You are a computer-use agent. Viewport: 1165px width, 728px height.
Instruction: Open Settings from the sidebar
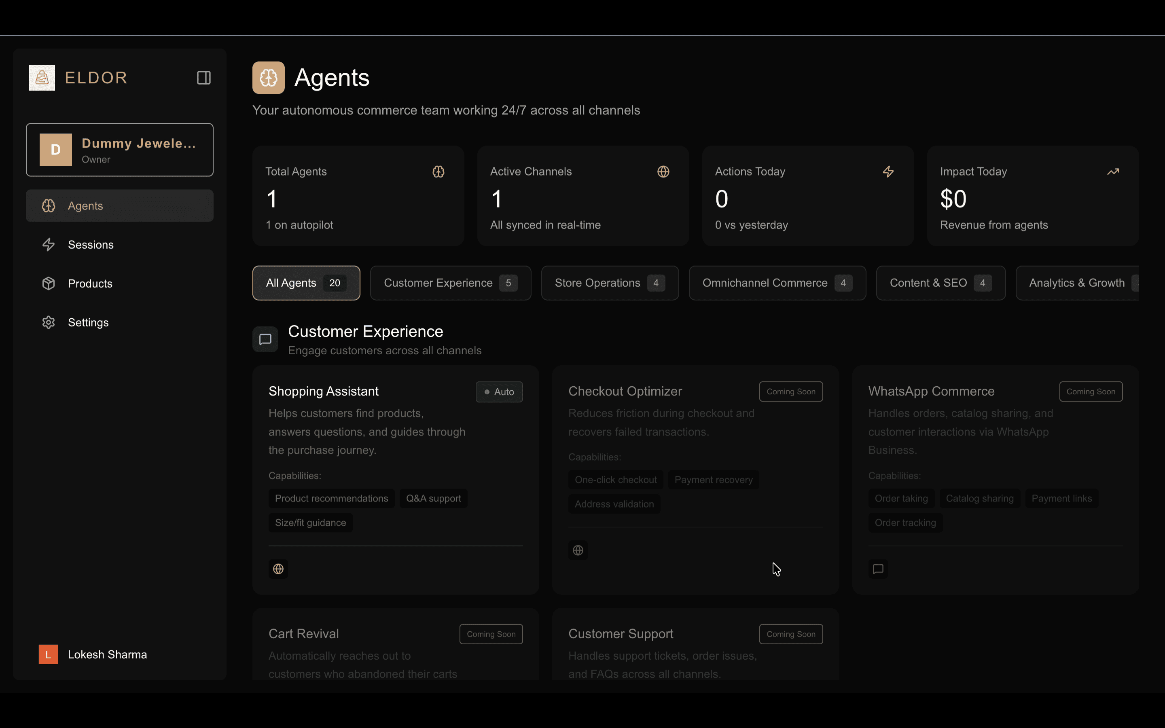(88, 323)
